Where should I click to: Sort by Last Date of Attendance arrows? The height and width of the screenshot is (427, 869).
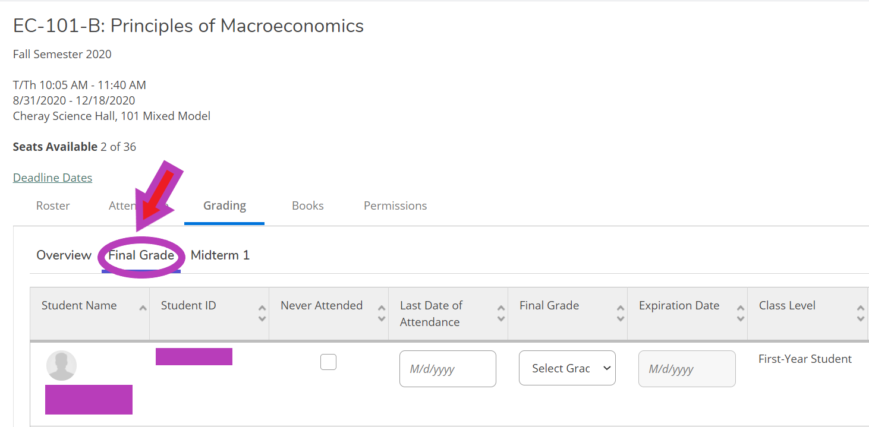click(x=501, y=313)
